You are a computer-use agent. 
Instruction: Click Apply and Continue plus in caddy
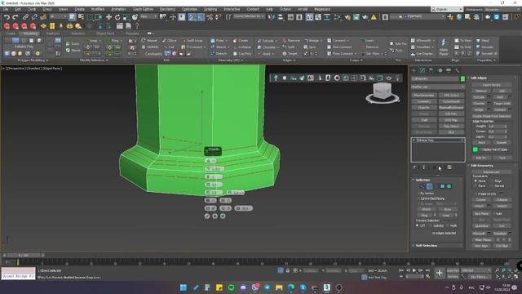[215, 216]
